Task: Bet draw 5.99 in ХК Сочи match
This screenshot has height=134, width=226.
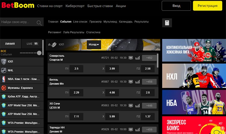Action: [x=112, y=117]
